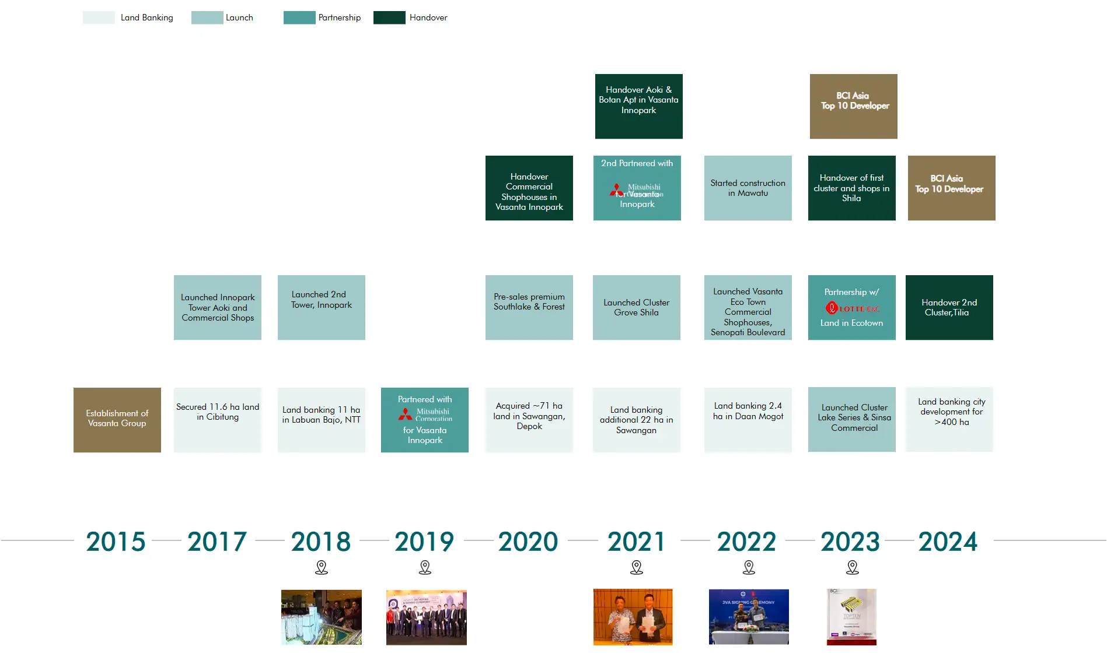The height and width of the screenshot is (671, 1107).
Task: Click the location pin icon under 2018
Action: [x=321, y=567]
